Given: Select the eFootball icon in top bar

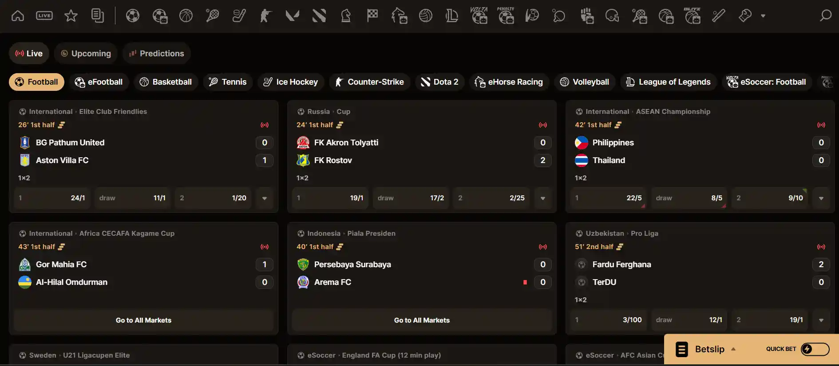Looking at the screenshot, I should tap(160, 16).
